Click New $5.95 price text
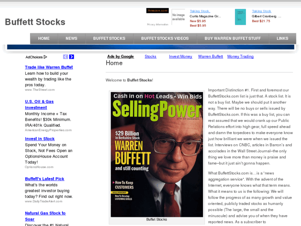Viewport: 301px width, 226px height. [x=198, y=21]
